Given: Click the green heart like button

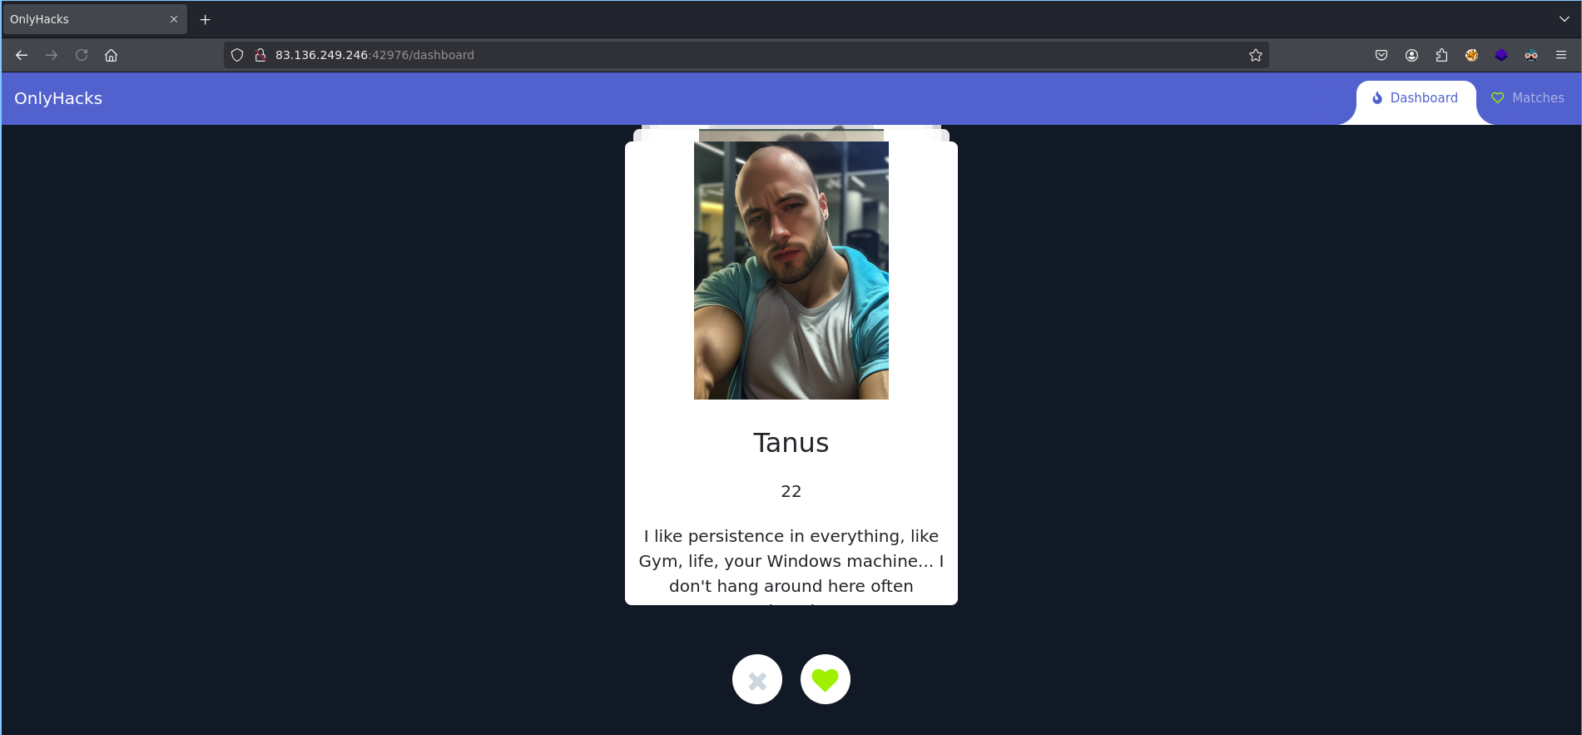Looking at the screenshot, I should pyautogui.click(x=825, y=679).
